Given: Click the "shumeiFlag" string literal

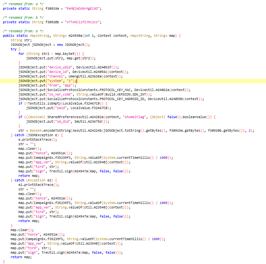Looking at the screenshot, I should [134, 117].
